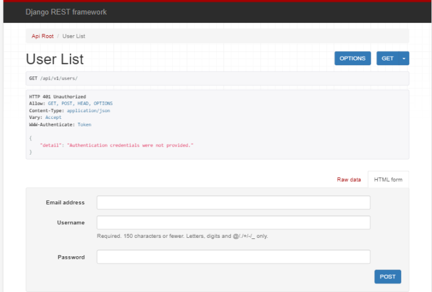Focus the Password input field
Image resolution: width=432 pixels, height=292 pixels.
233,257
